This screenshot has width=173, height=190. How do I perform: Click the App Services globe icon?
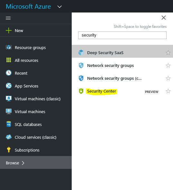(9, 86)
